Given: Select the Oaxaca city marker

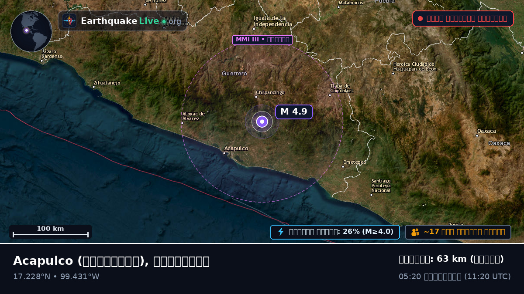Looking at the screenshot, I should tap(477, 135).
